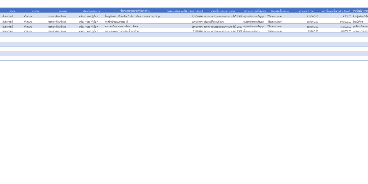Click the กระทรวง header cell
The width and height of the screenshot is (368, 184).
pyautogui.click(x=63, y=11)
